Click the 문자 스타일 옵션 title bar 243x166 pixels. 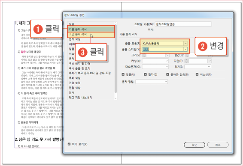(x=148, y=15)
